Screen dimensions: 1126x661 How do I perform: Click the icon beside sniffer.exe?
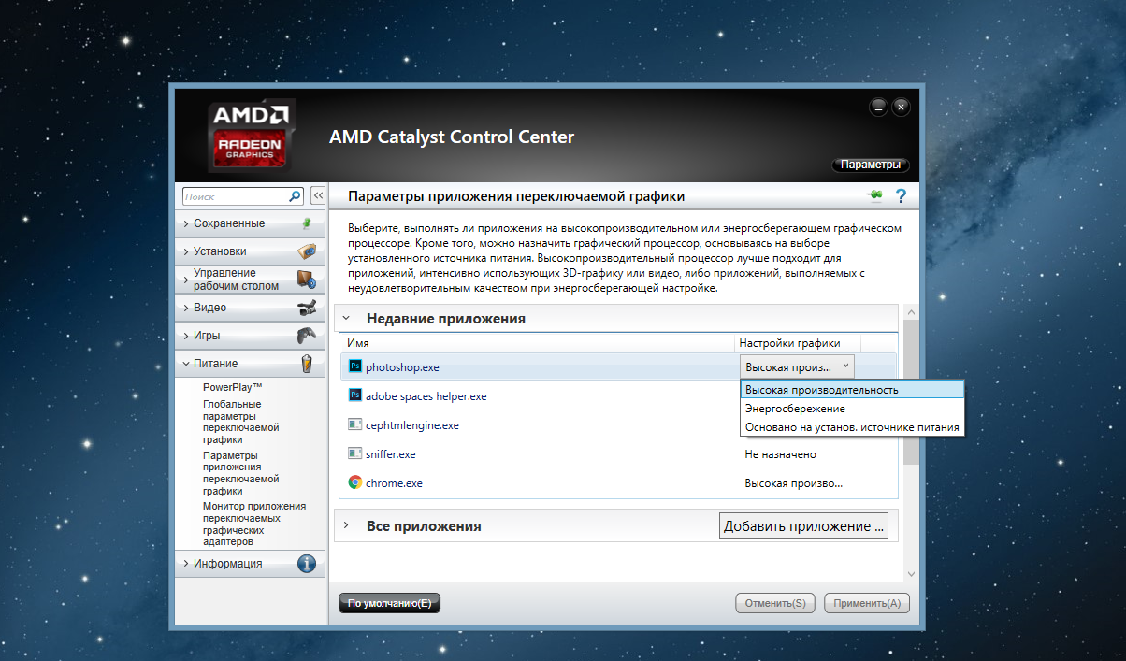click(354, 454)
